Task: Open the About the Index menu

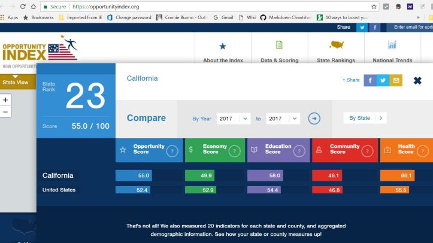Action: pos(223,48)
